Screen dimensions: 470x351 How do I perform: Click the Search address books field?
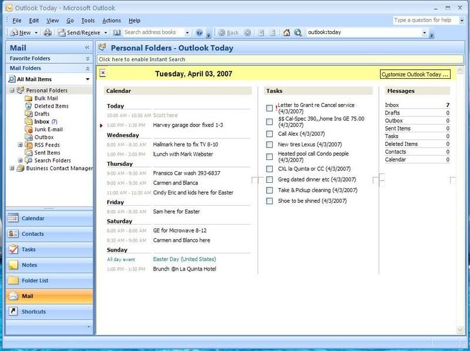[x=154, y=33]
